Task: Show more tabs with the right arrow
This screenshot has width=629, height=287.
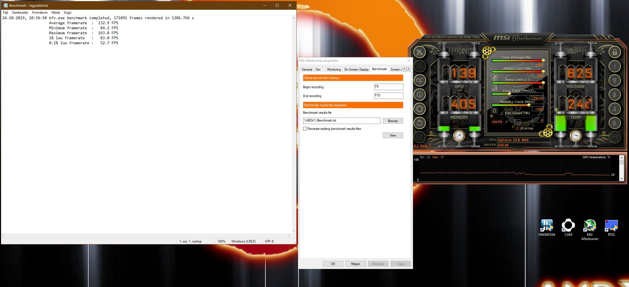Action: coord(409,69)
